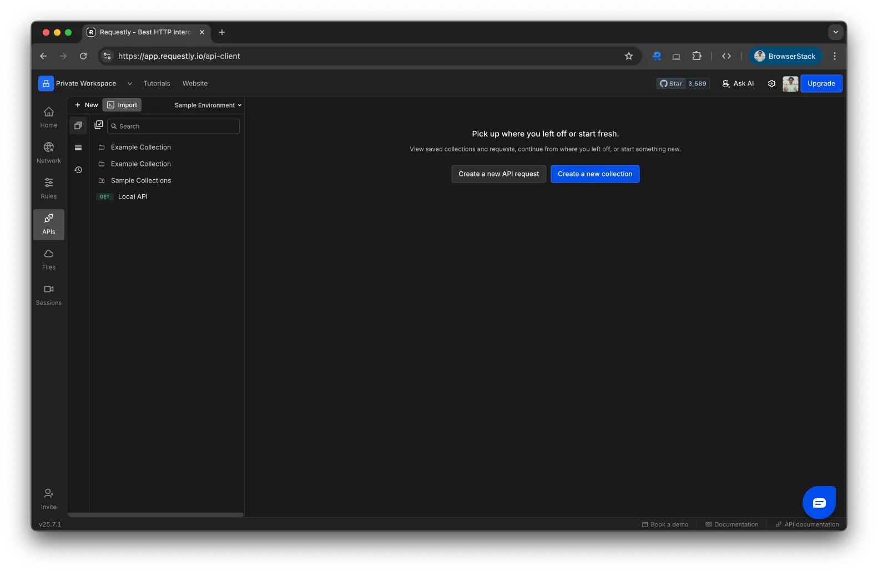Click the devtools code brackets icon
The image size is (878, 572).
726,56
